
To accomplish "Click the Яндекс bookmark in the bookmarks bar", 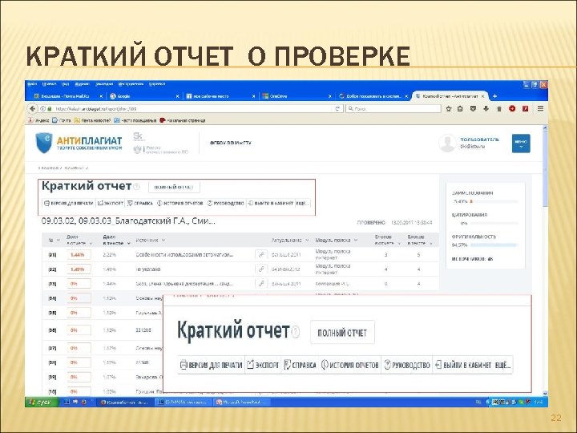I will pyautogui.click(x=38, y=120).
